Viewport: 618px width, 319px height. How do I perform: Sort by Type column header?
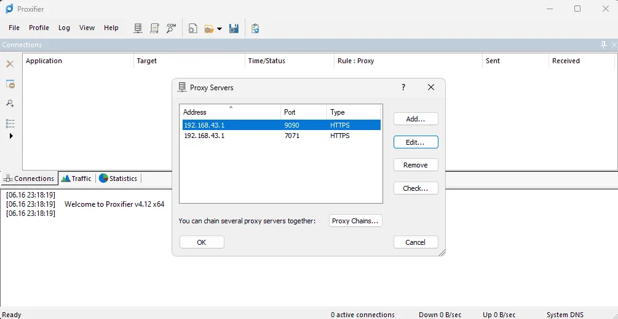click(354, 112)
